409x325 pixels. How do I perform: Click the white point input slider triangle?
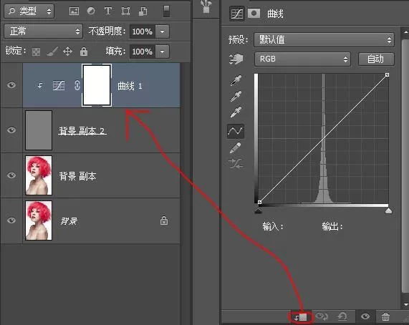click(388, 210)
